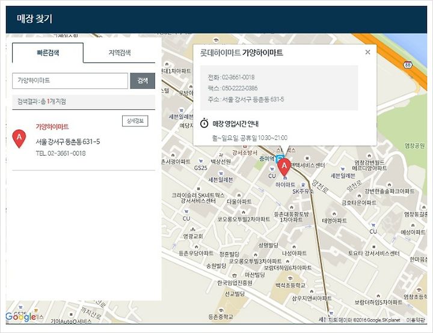Click the 전화 number in the popup
The height and width of the screenshot is (333, 433).
pyautogui.click(x=238, y=78)
